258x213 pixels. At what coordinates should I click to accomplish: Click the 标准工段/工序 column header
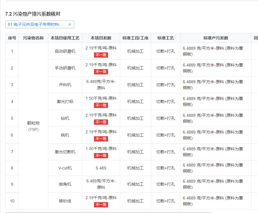(x=135, y=38)
